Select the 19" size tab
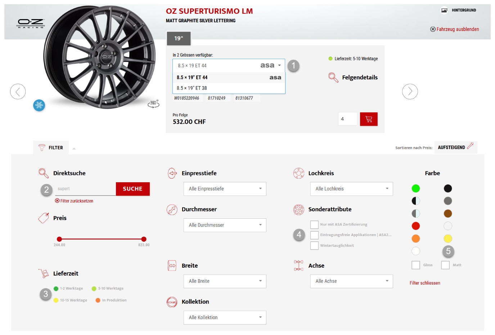This screenshot has width=495, height=335. tap(179, 39)
